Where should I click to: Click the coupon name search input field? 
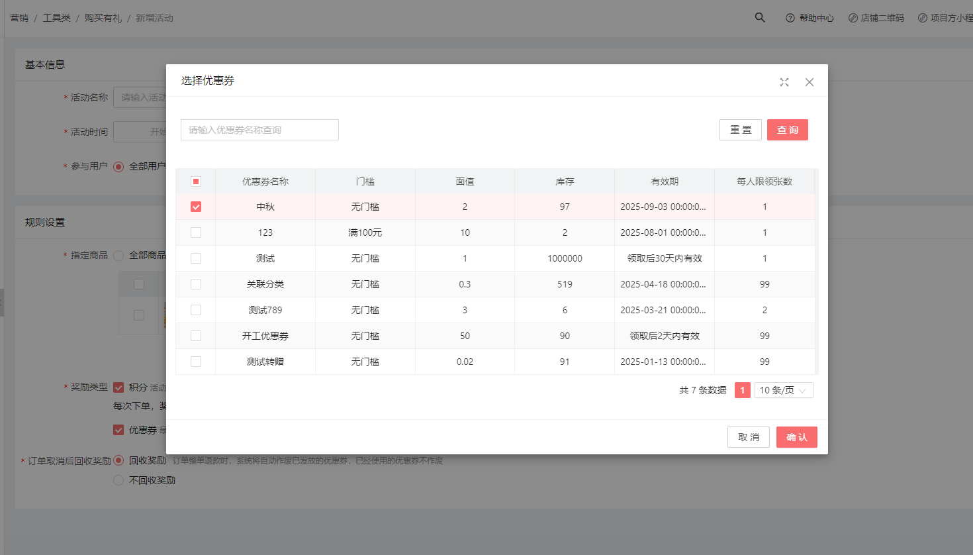click(x=259, y=130)
